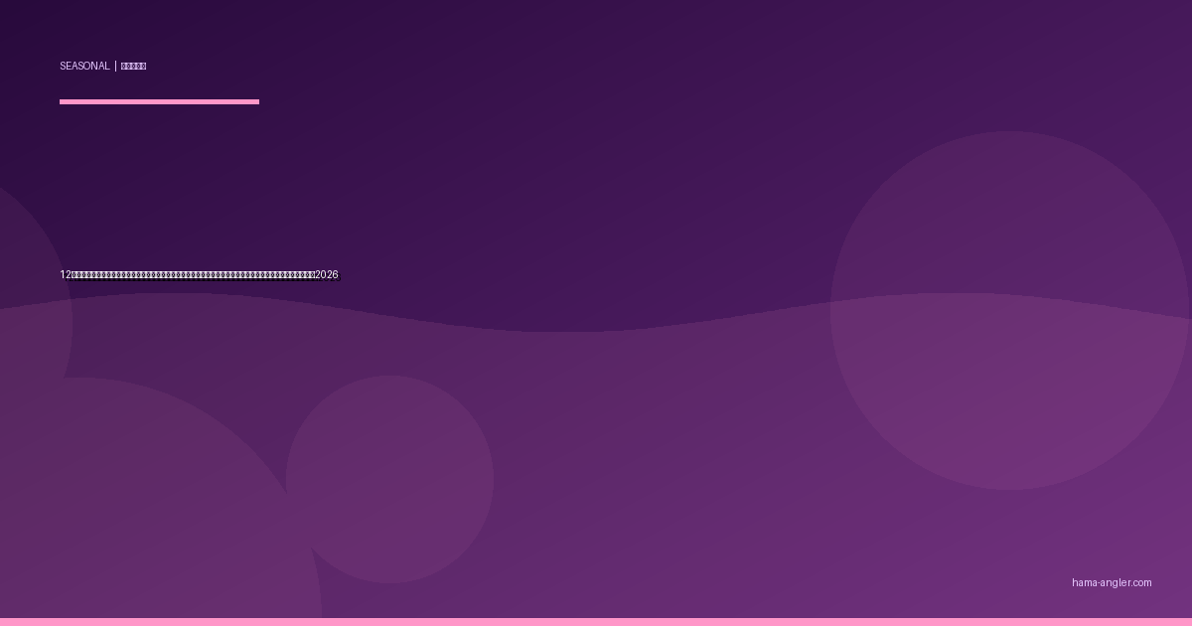This screenshot has height=626, width=1192.
Task: Click the ".com" ending of the website address
Action: tap(1142, 583)
